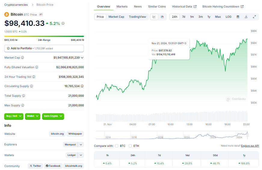This screenshot has width=262, height=170.
Task: Open the Similar Coins tab
Action: coord(157,7)
